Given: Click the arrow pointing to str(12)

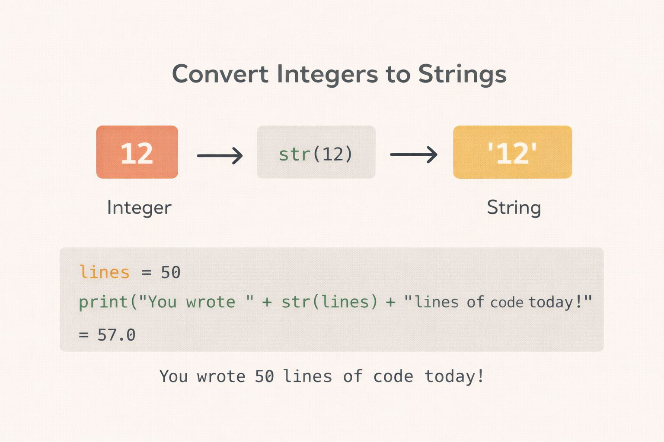Looking at the screenshot, I should coord(220,155).
